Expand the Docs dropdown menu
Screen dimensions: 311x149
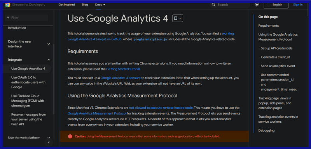pyautogui.click(x=100, y=5)
